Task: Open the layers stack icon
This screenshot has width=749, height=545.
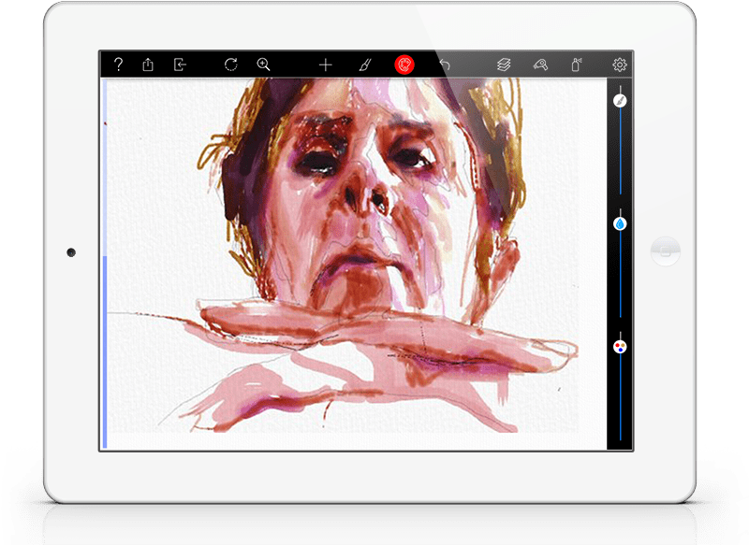Action: [x=504, y=65]
